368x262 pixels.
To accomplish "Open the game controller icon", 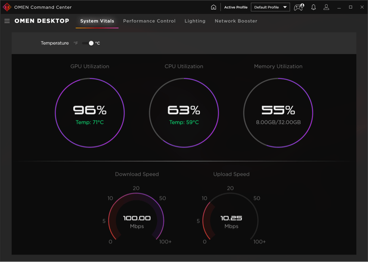I will coord(299,7).
